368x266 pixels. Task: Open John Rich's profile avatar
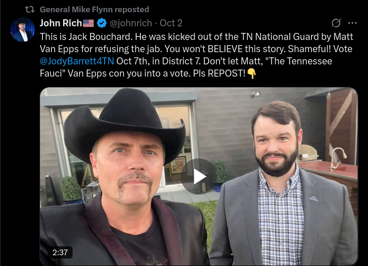click(x=22, y=30)
